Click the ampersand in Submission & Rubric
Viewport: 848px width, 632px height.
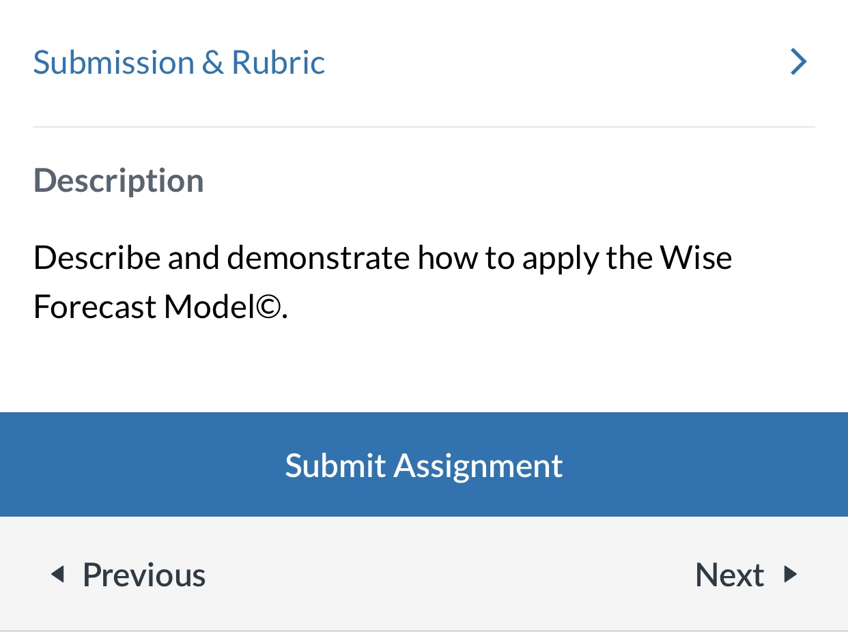coord(212,63)
